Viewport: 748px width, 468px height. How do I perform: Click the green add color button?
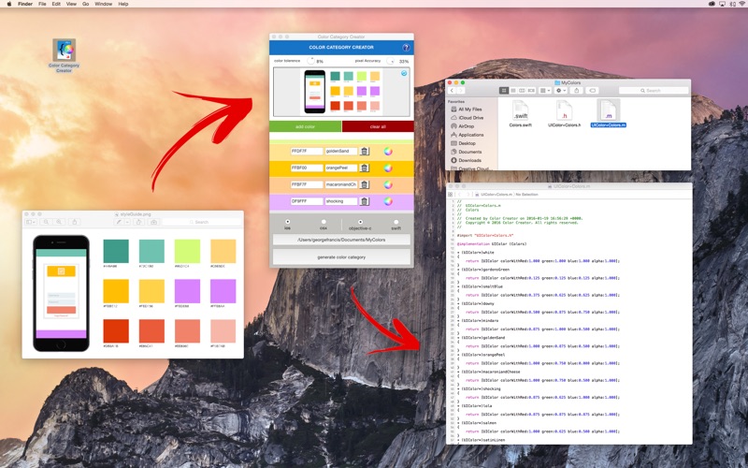pos(306,126)
